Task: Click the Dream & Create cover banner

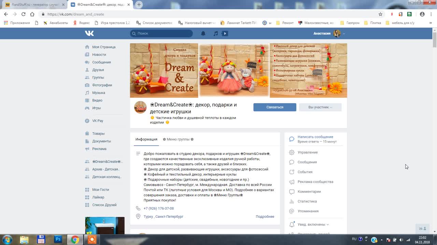Action: click(x=238, y=70)
